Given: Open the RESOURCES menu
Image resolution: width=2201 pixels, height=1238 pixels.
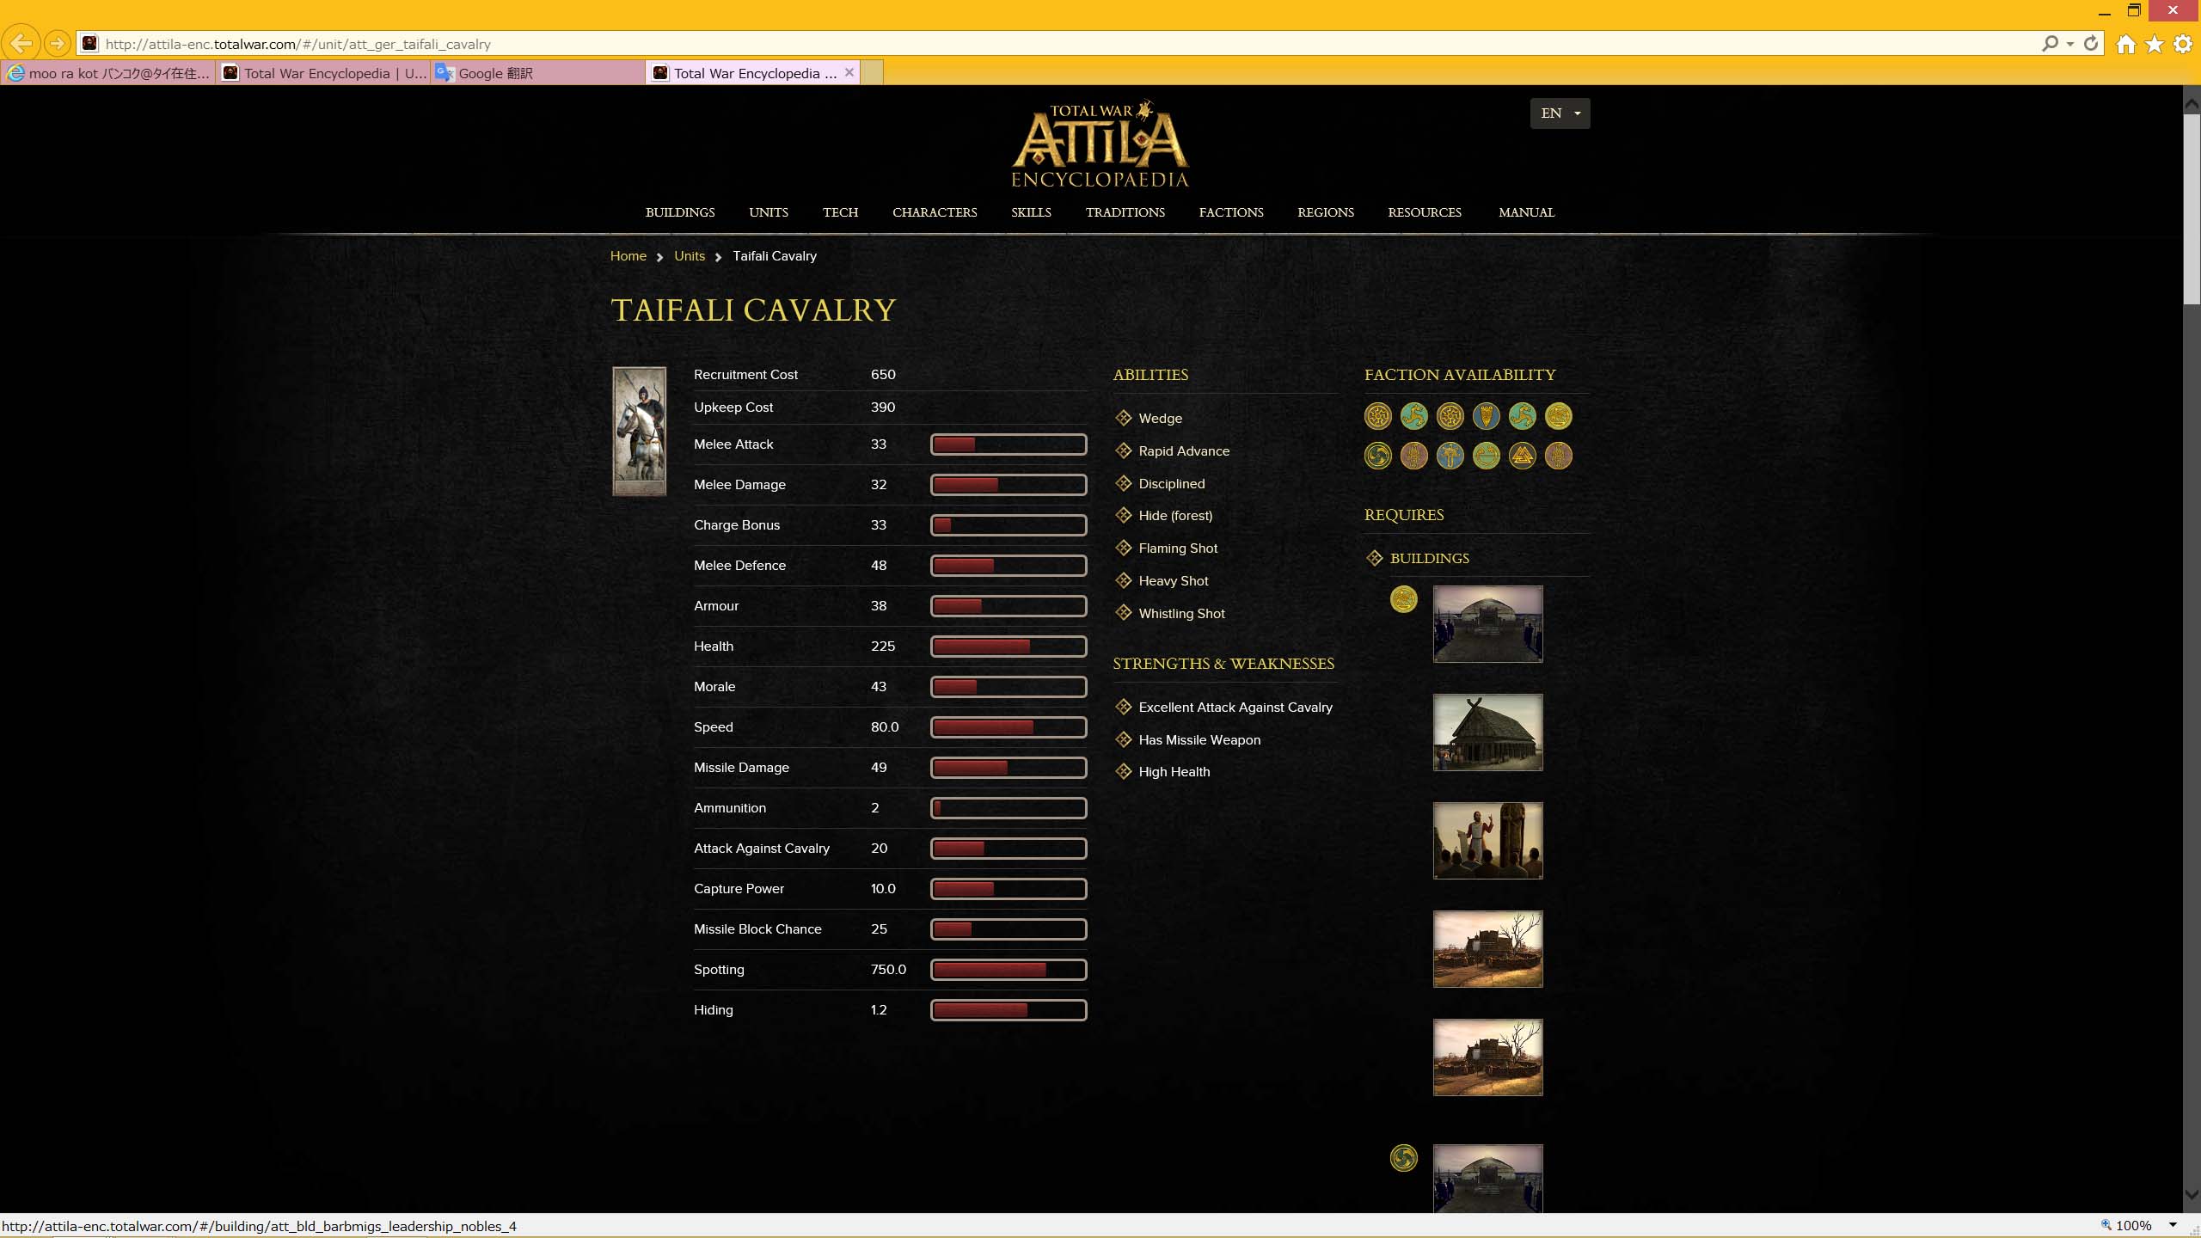Looking at the screenshot, I should [x=1425, y=212].
